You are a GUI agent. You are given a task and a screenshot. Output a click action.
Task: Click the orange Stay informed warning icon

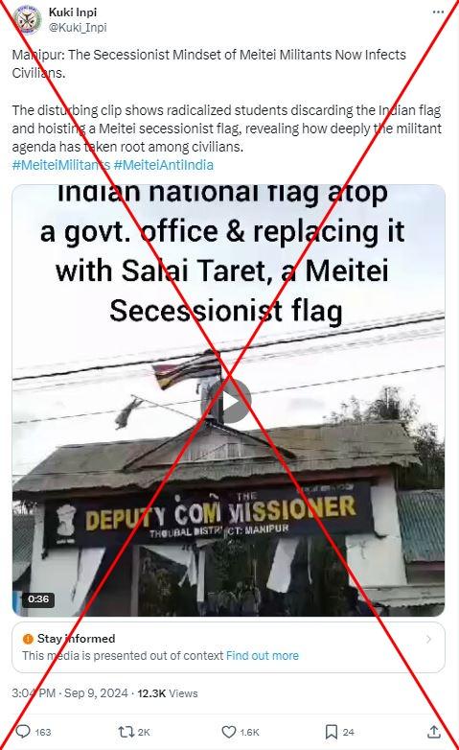tap(28, 639)
